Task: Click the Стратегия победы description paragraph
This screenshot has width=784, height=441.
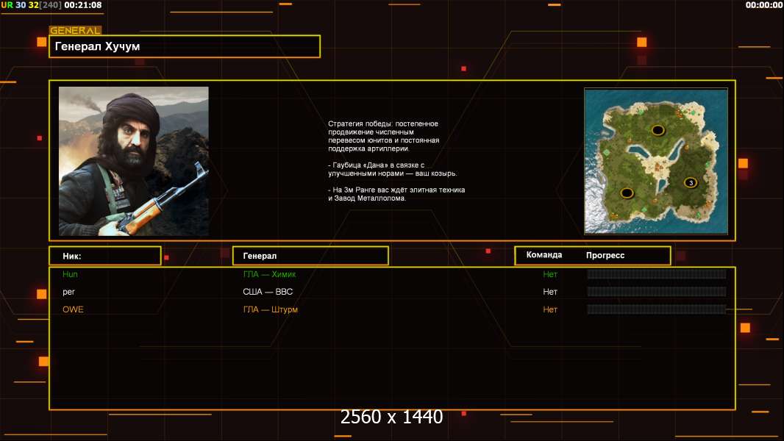Action: click(383, 136)
